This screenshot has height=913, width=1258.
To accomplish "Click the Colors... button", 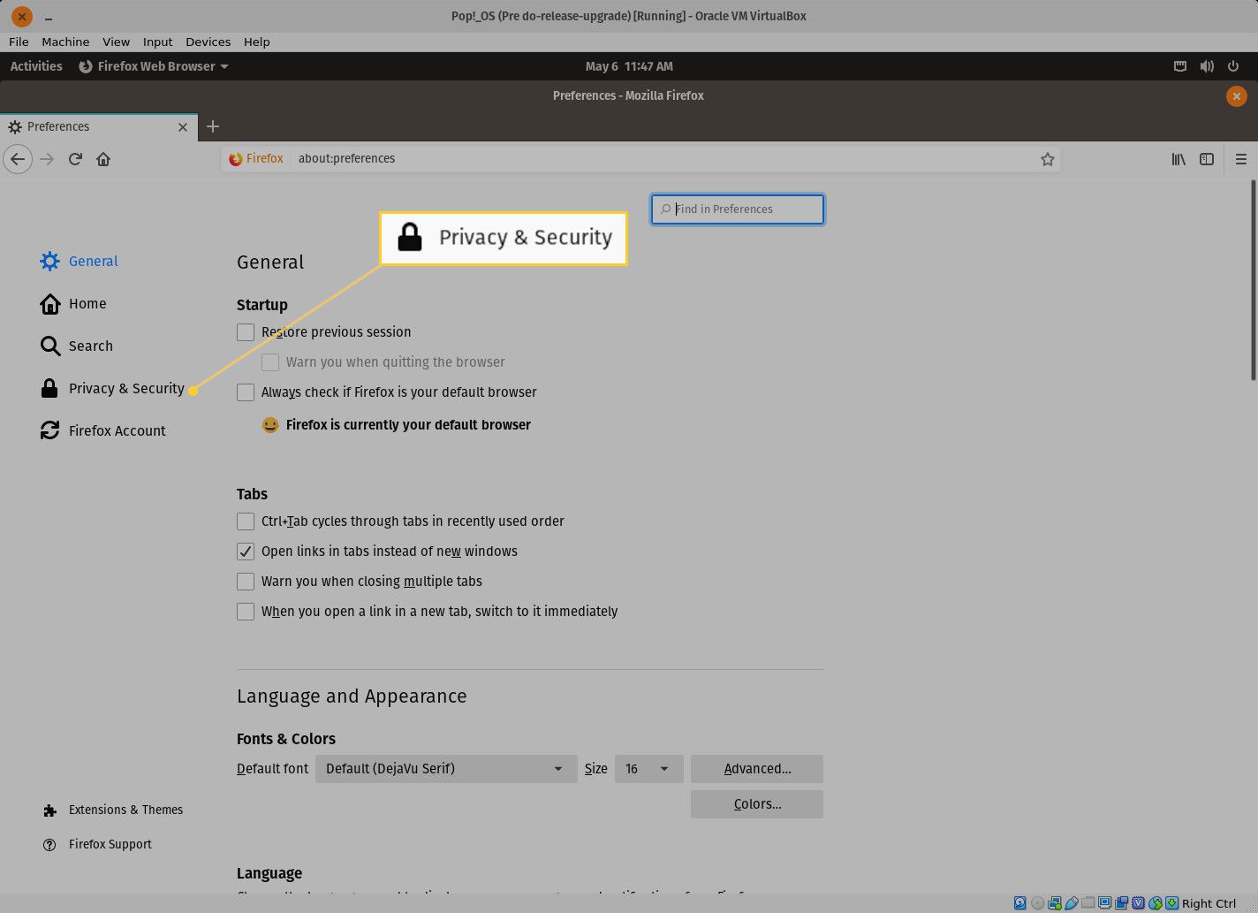I will click(757, 804).
